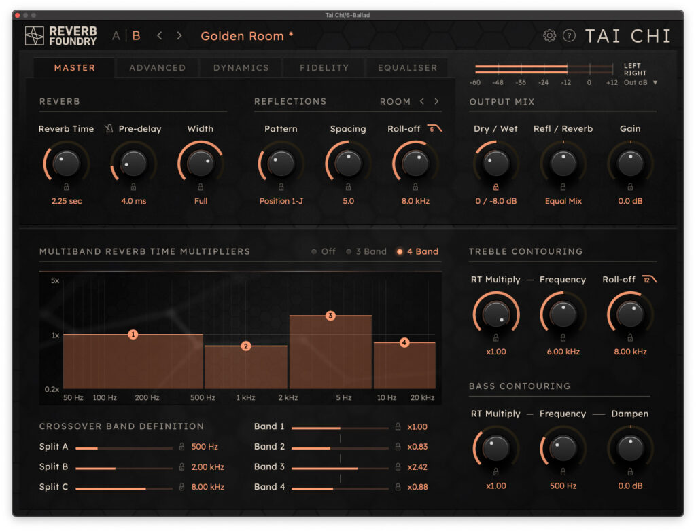Lock the Reflections Roll-off knob
This screenshot has height=531, width=696.
[415, 187]
